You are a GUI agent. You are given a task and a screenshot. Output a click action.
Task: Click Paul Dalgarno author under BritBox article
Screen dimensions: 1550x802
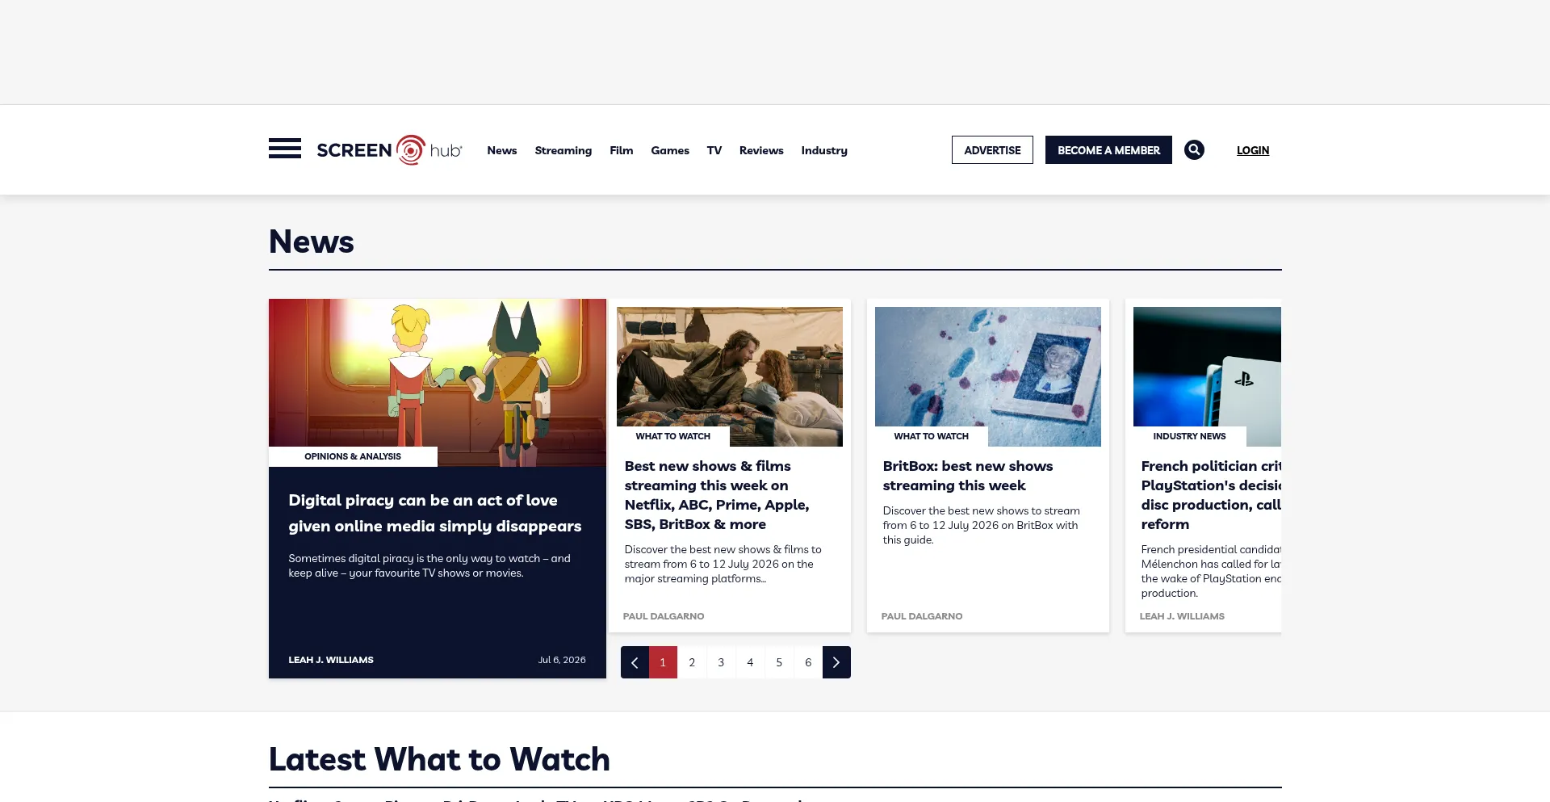coord(922,616)
